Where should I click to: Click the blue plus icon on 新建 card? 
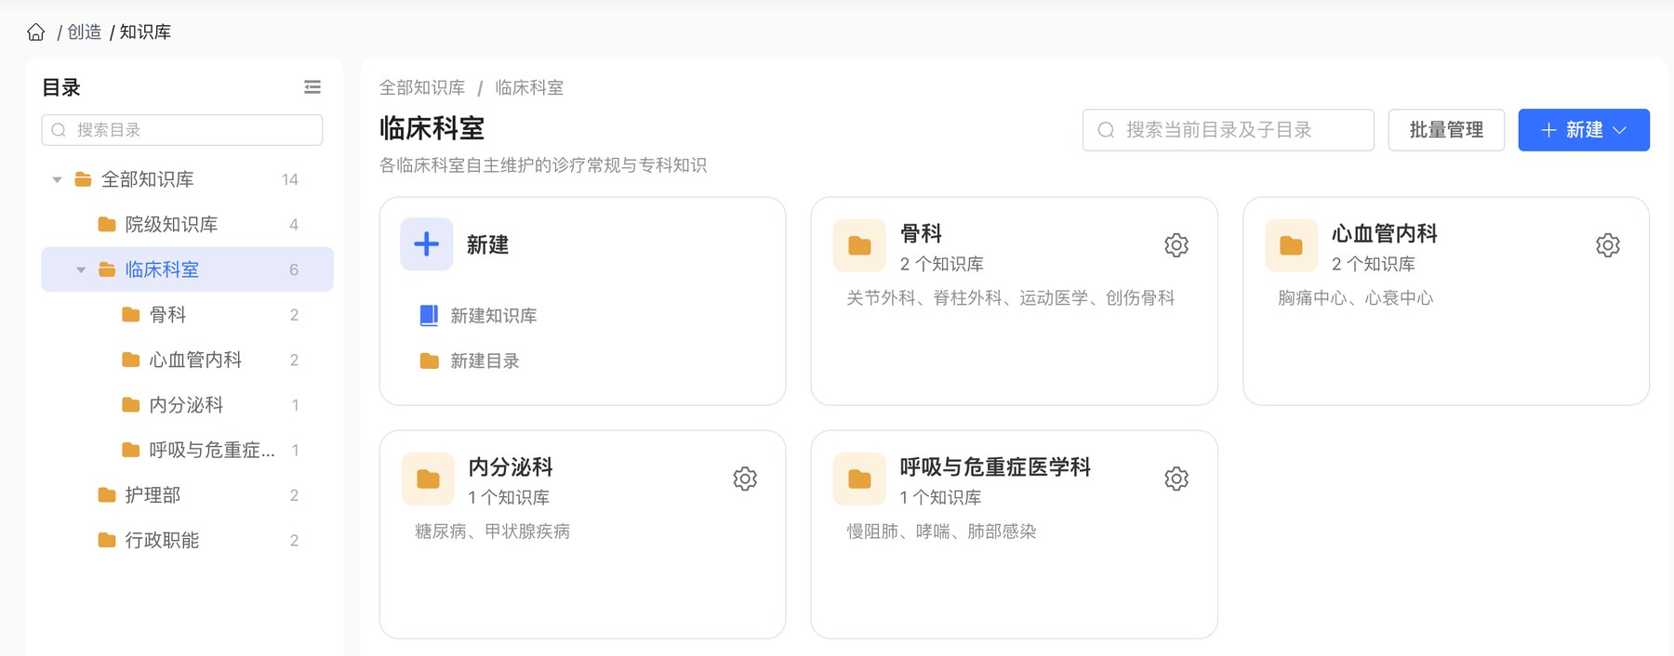[427, 244]
